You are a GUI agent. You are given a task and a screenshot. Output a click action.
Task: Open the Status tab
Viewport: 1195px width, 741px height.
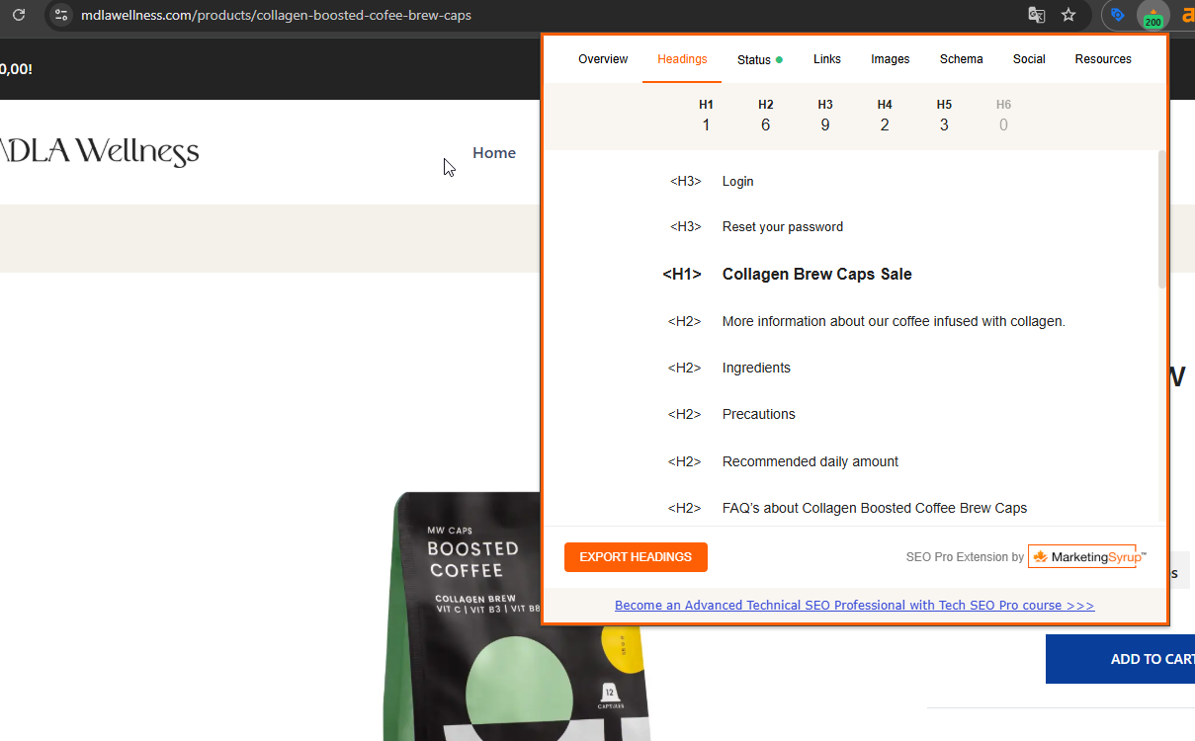click(x=759, y=59)
